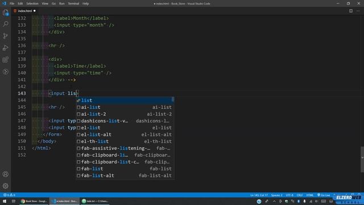Choose the 'ai-list-2' suggestion

[125, 114]
